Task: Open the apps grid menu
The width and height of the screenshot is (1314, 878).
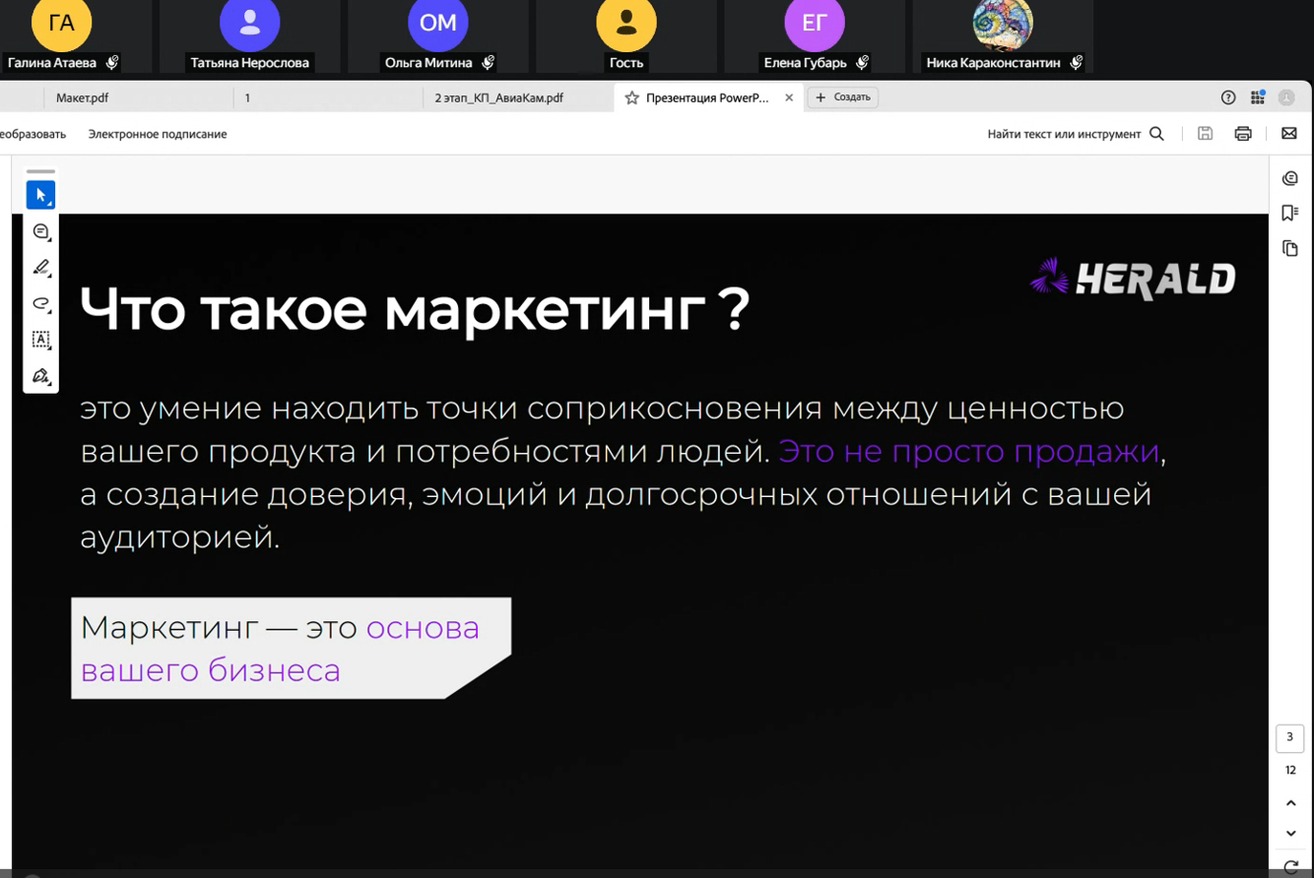Action: 1257,97
